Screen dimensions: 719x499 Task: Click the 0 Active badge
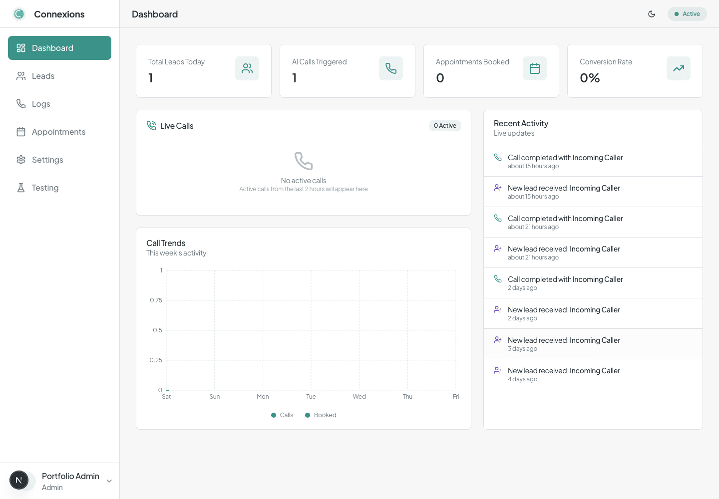click(445, 126)
